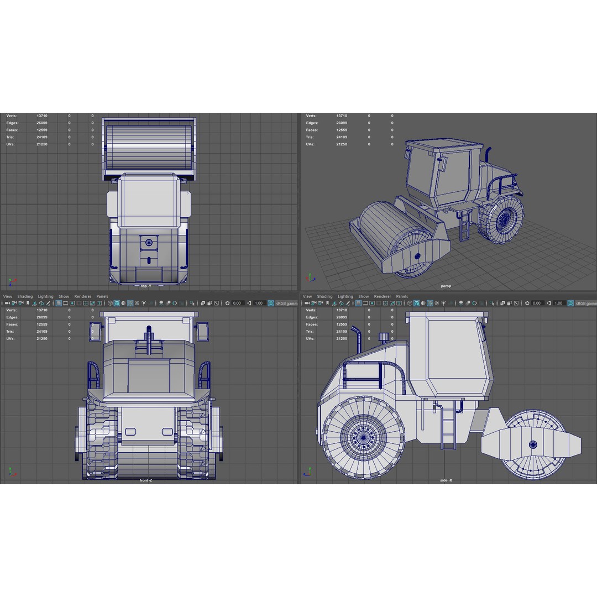Viewport: 597px width, 597px height.
Task: Click X-Ray Joints icon in front view
Action: pos(216,303)
